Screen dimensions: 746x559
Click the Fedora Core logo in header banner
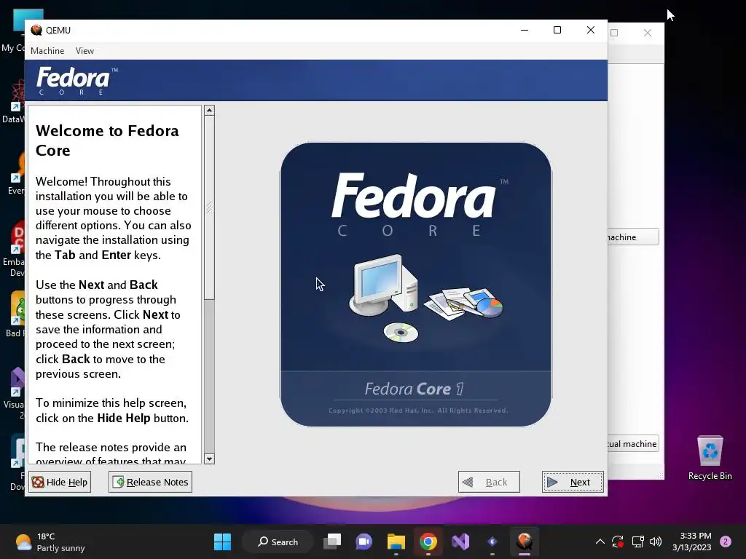(77, 81)
